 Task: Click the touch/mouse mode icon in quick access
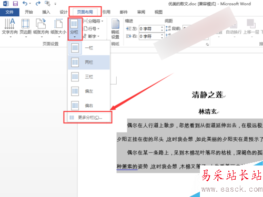pos(47,4)
